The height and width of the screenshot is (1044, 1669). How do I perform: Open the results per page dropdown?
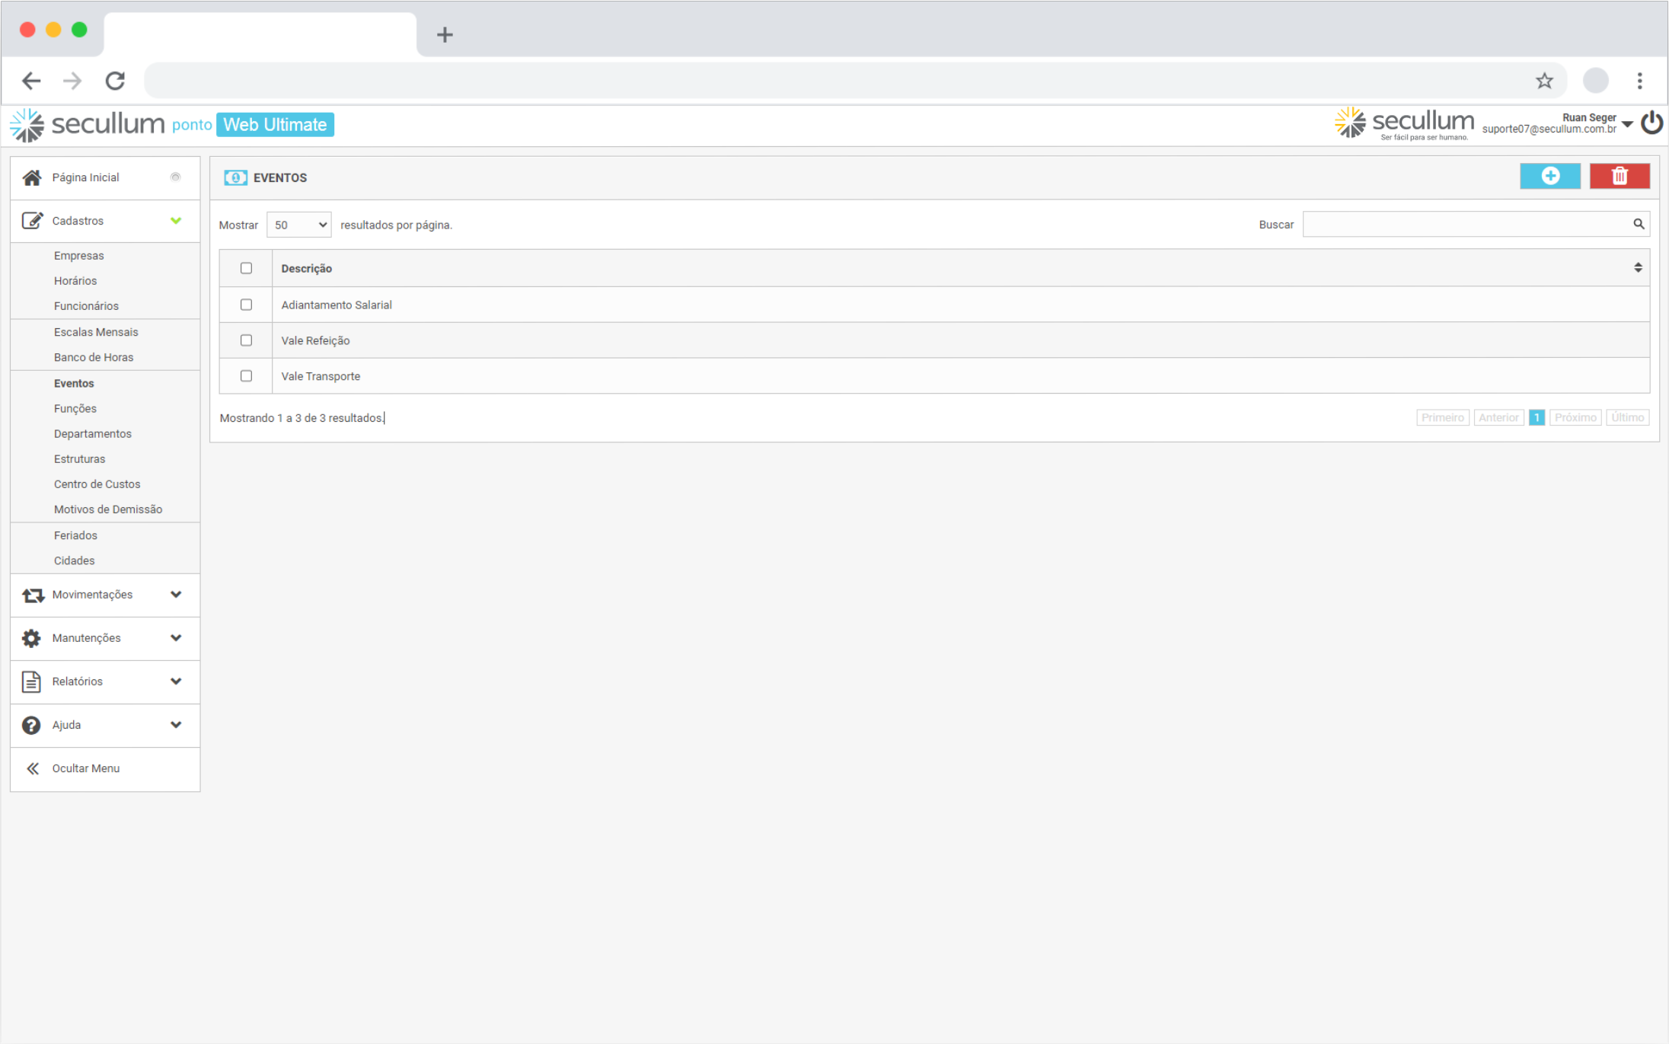(x=299, y=225)
